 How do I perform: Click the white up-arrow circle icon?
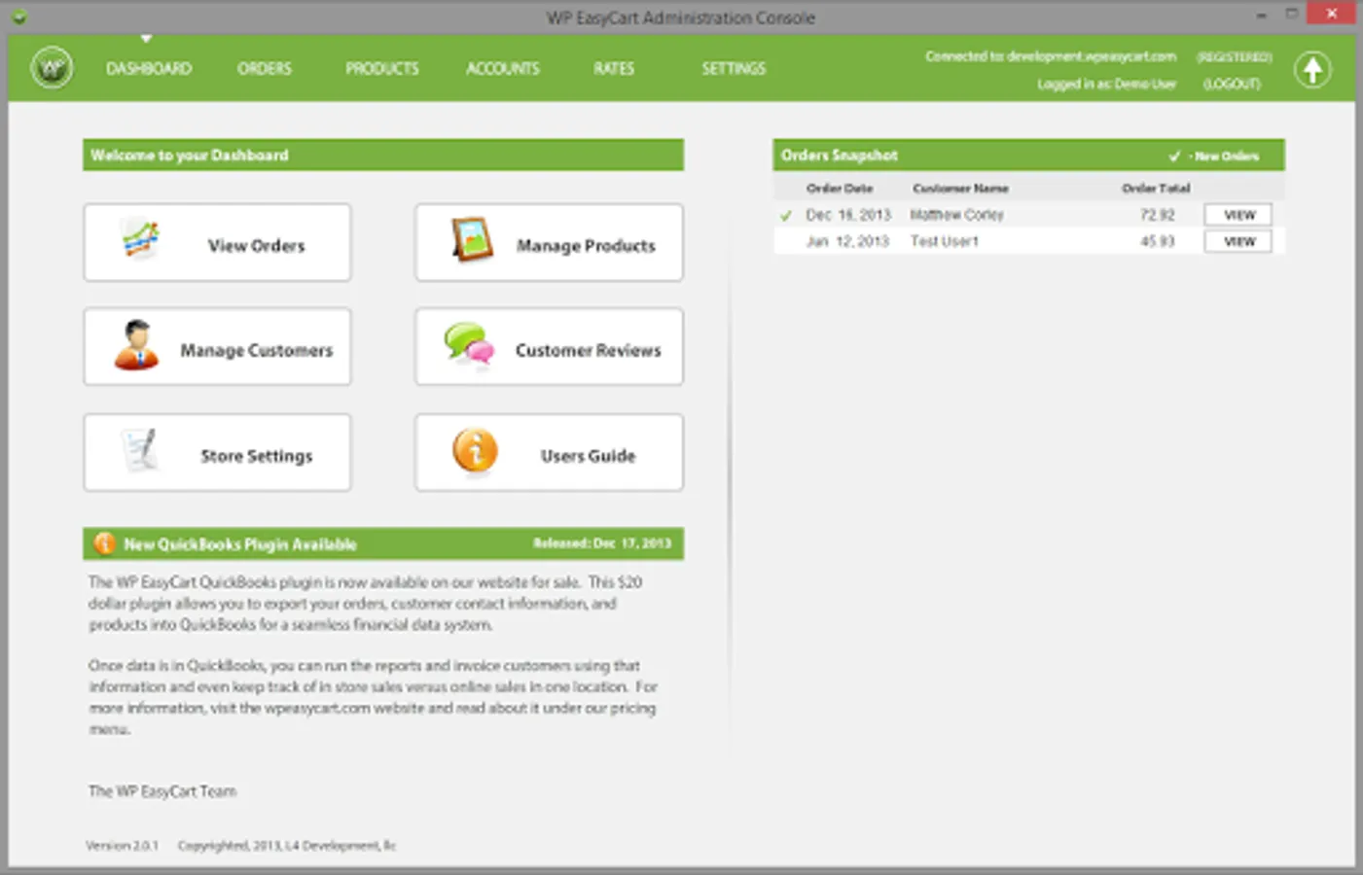coord(1312,69)
